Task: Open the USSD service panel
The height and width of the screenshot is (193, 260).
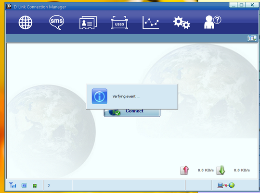Action: (x=119, y=23)
